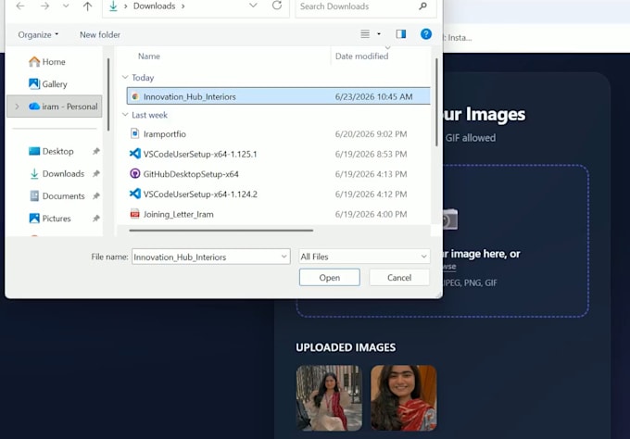Click the GitHub Desktop installer icon

135,173
